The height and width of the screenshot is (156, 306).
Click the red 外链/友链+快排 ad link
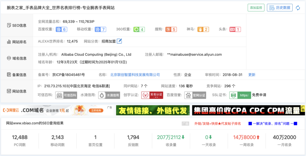[218, 123]
